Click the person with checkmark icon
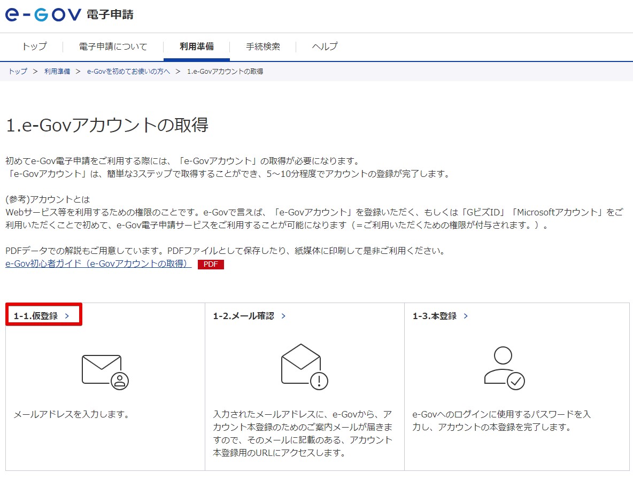633x480 pixels. click(x=504, y=368)
